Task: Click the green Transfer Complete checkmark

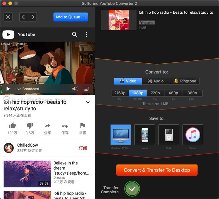Action: 132,189
